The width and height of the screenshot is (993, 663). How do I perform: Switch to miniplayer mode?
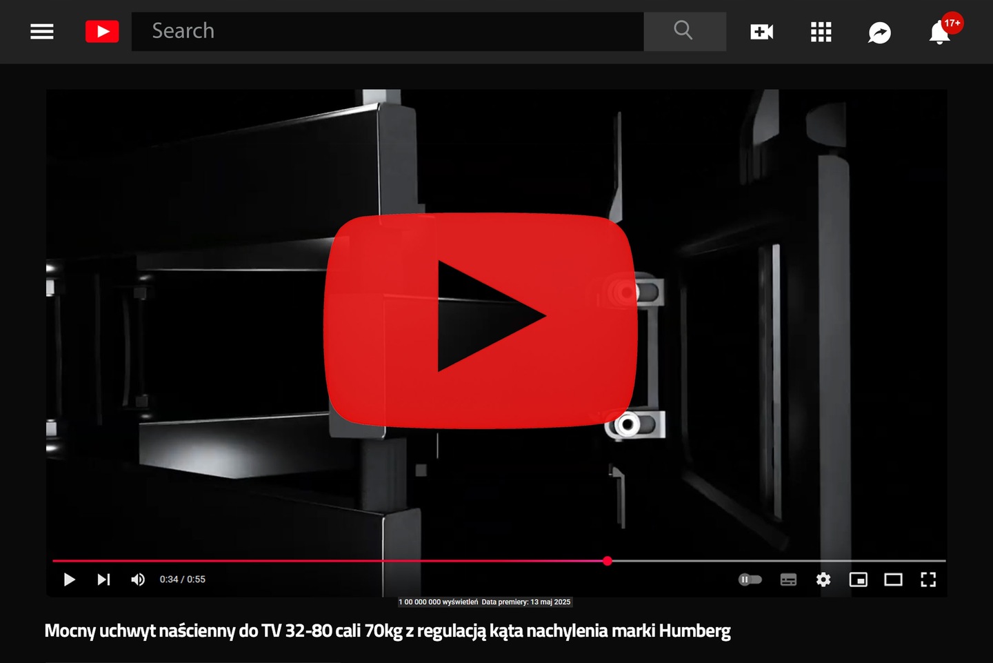click(858, 580)
